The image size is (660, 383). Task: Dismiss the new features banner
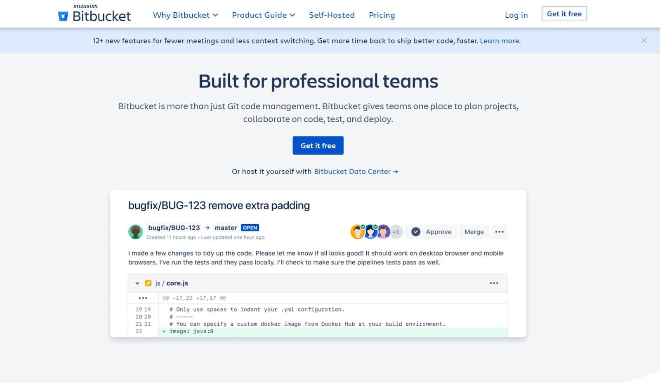644,40
